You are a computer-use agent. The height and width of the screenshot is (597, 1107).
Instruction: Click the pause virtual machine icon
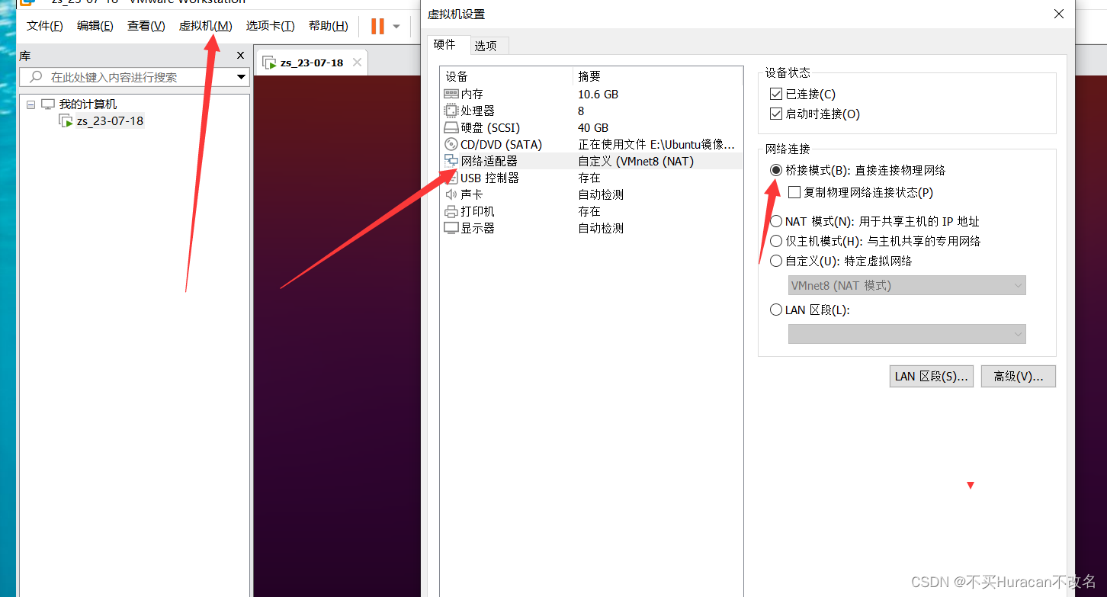pos(377,26)
